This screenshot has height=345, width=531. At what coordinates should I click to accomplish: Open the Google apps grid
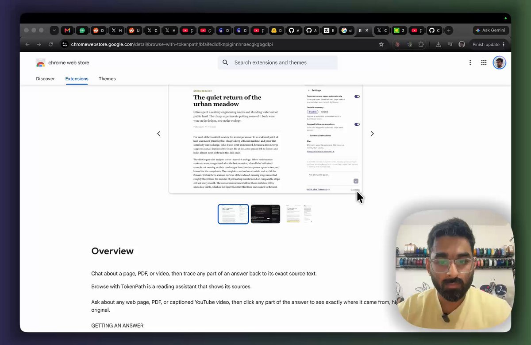coord(484,63)
